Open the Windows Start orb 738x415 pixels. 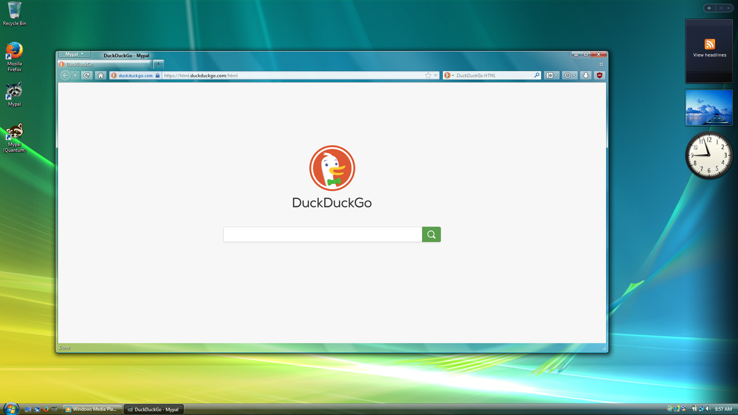[x=11, y=409]
